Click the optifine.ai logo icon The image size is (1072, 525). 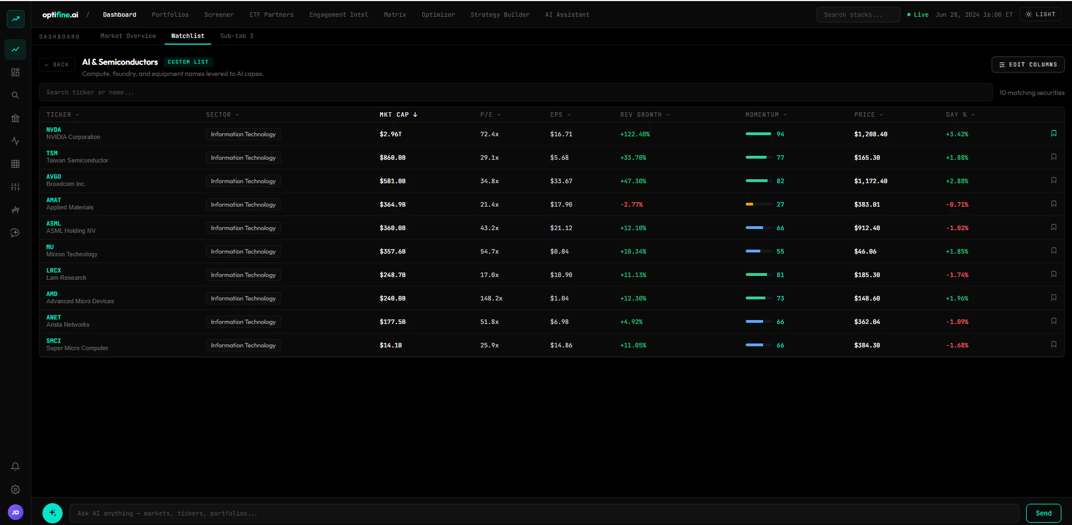point(16,18)
